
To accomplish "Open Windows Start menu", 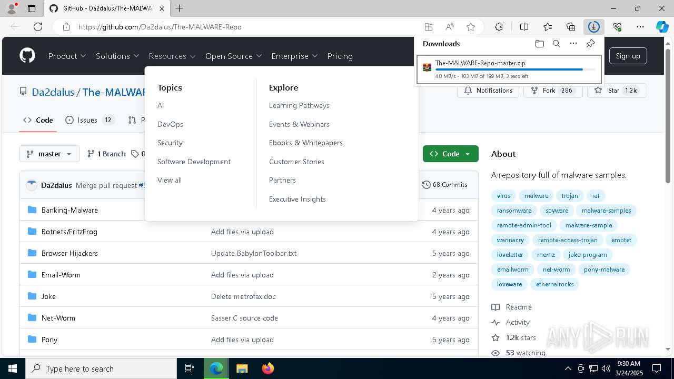I will pyautogui.click(x=13, y=368).
